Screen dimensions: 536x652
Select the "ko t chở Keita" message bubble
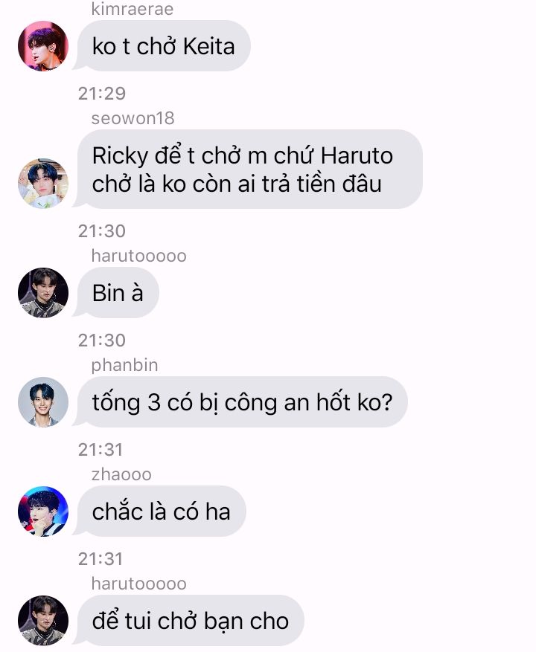[x=163, y=46]
